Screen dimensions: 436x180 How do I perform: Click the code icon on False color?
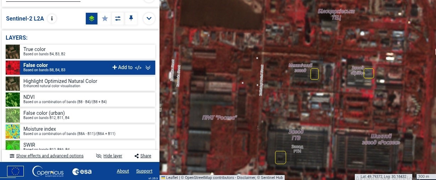pyautogui.click(x=138, y=68)
